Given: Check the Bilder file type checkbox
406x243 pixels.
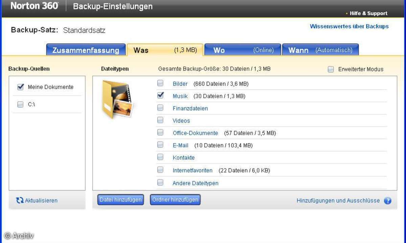Looking at the screenshot, I should [x=160, y=83].
